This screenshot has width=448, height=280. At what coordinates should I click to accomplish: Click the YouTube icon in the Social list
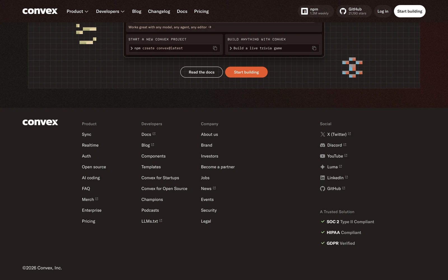click(x=323, y=156)
